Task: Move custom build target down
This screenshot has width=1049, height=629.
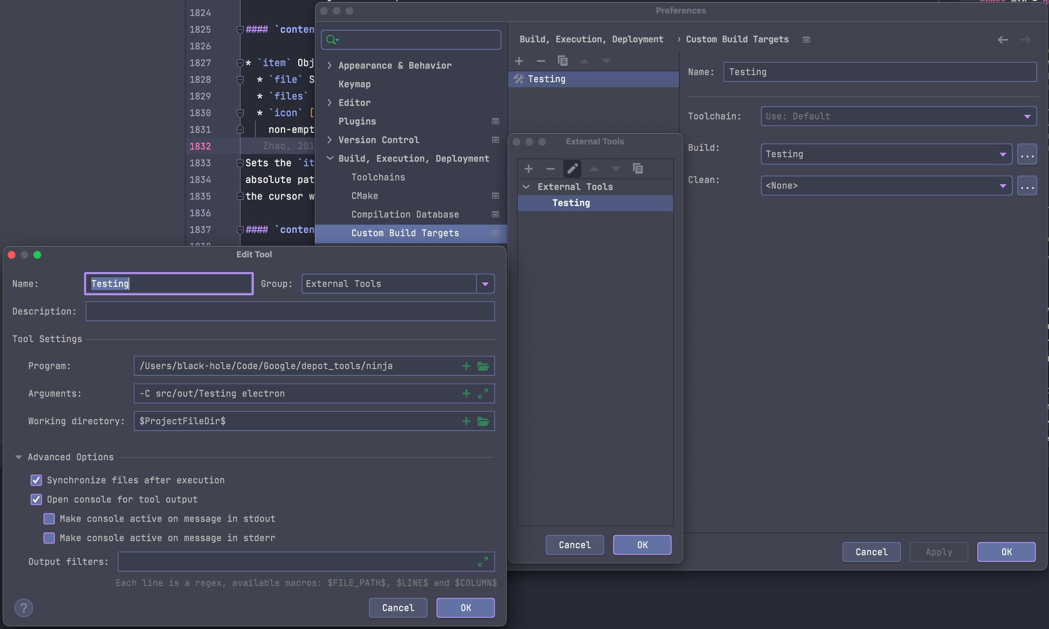Action: (x=606, y=61)
